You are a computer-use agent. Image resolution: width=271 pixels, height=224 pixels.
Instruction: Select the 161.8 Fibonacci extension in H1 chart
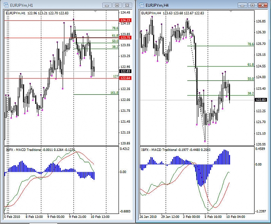(114, 93)
